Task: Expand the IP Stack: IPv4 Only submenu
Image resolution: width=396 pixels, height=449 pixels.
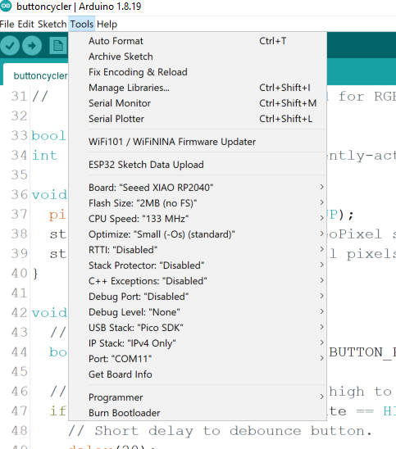Action: click(198, 343)
